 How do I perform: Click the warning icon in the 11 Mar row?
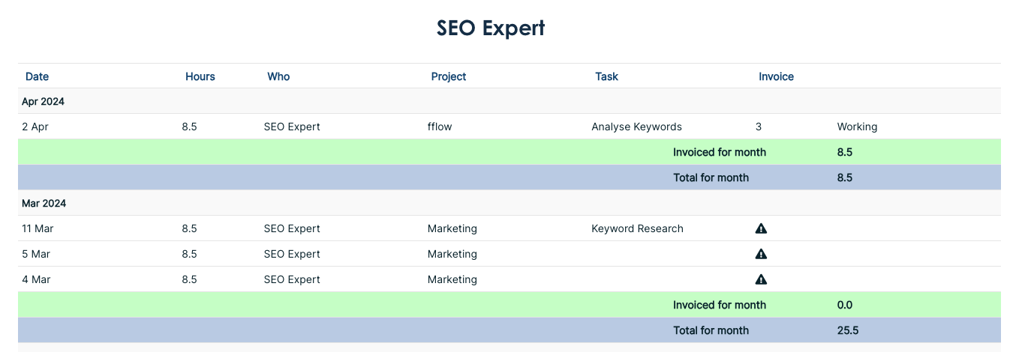pyautogui.click(x=761, y=228)
